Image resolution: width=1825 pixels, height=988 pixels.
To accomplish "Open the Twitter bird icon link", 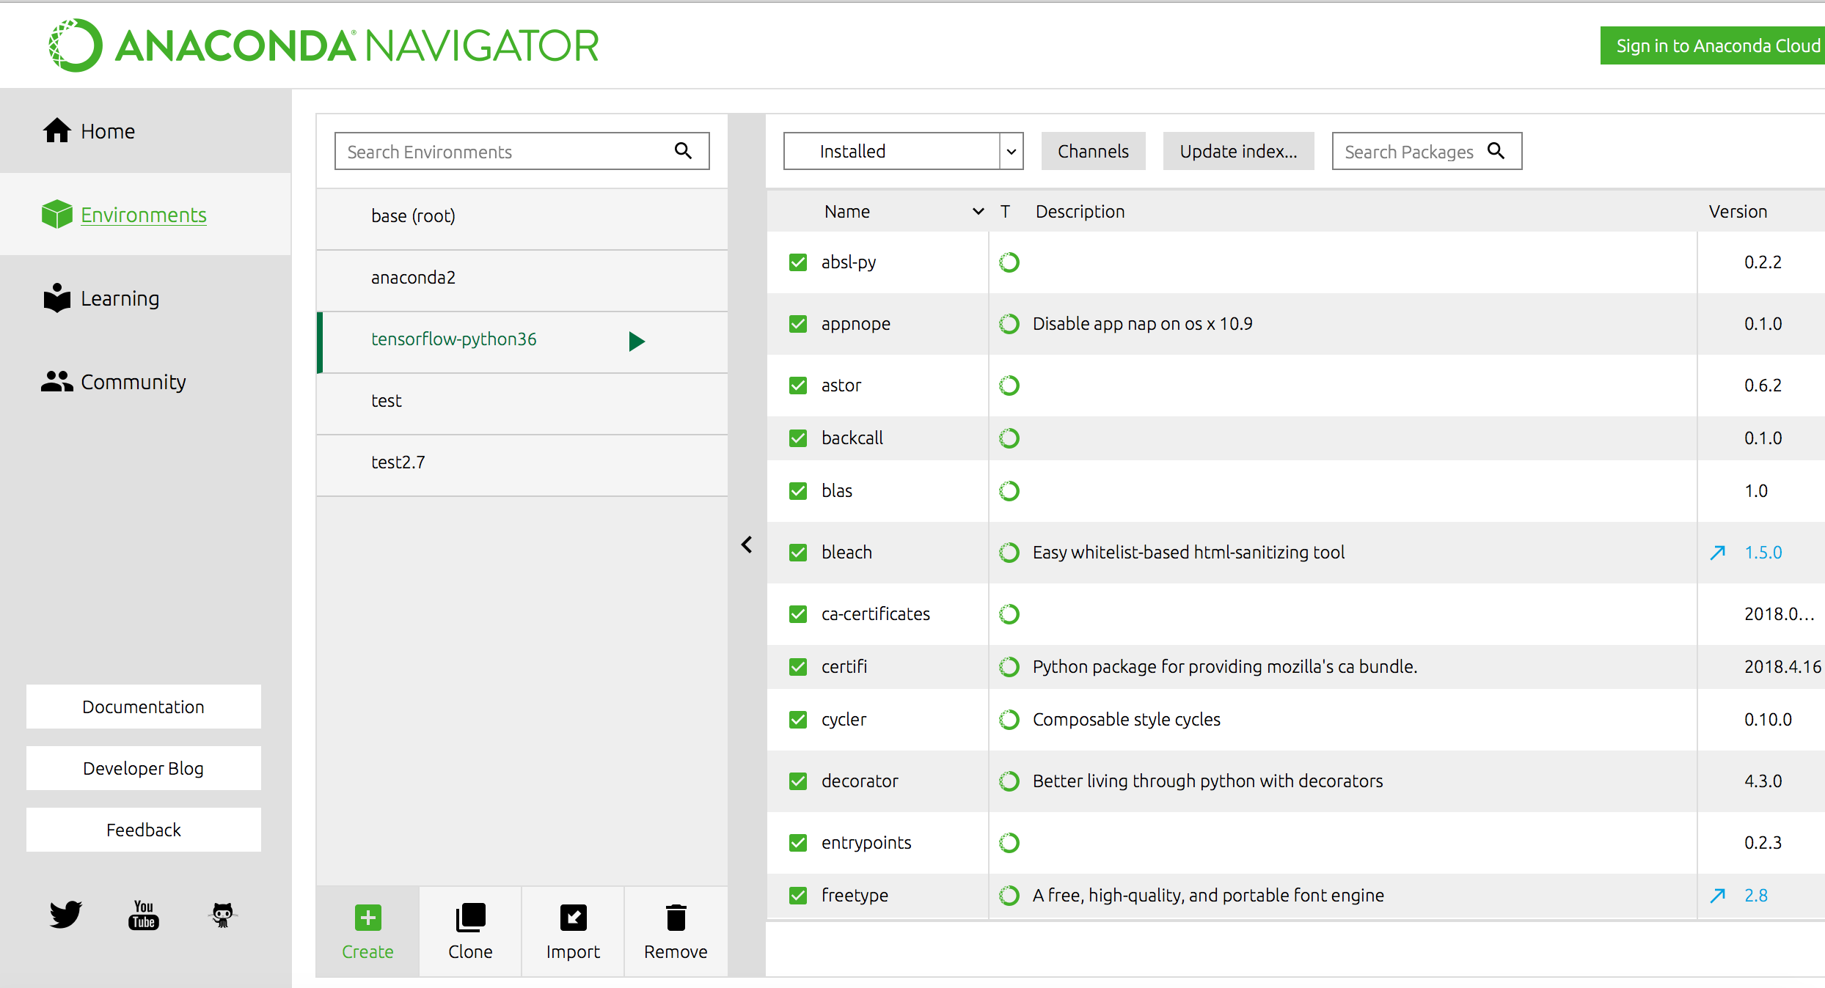I will pos(66,914).
